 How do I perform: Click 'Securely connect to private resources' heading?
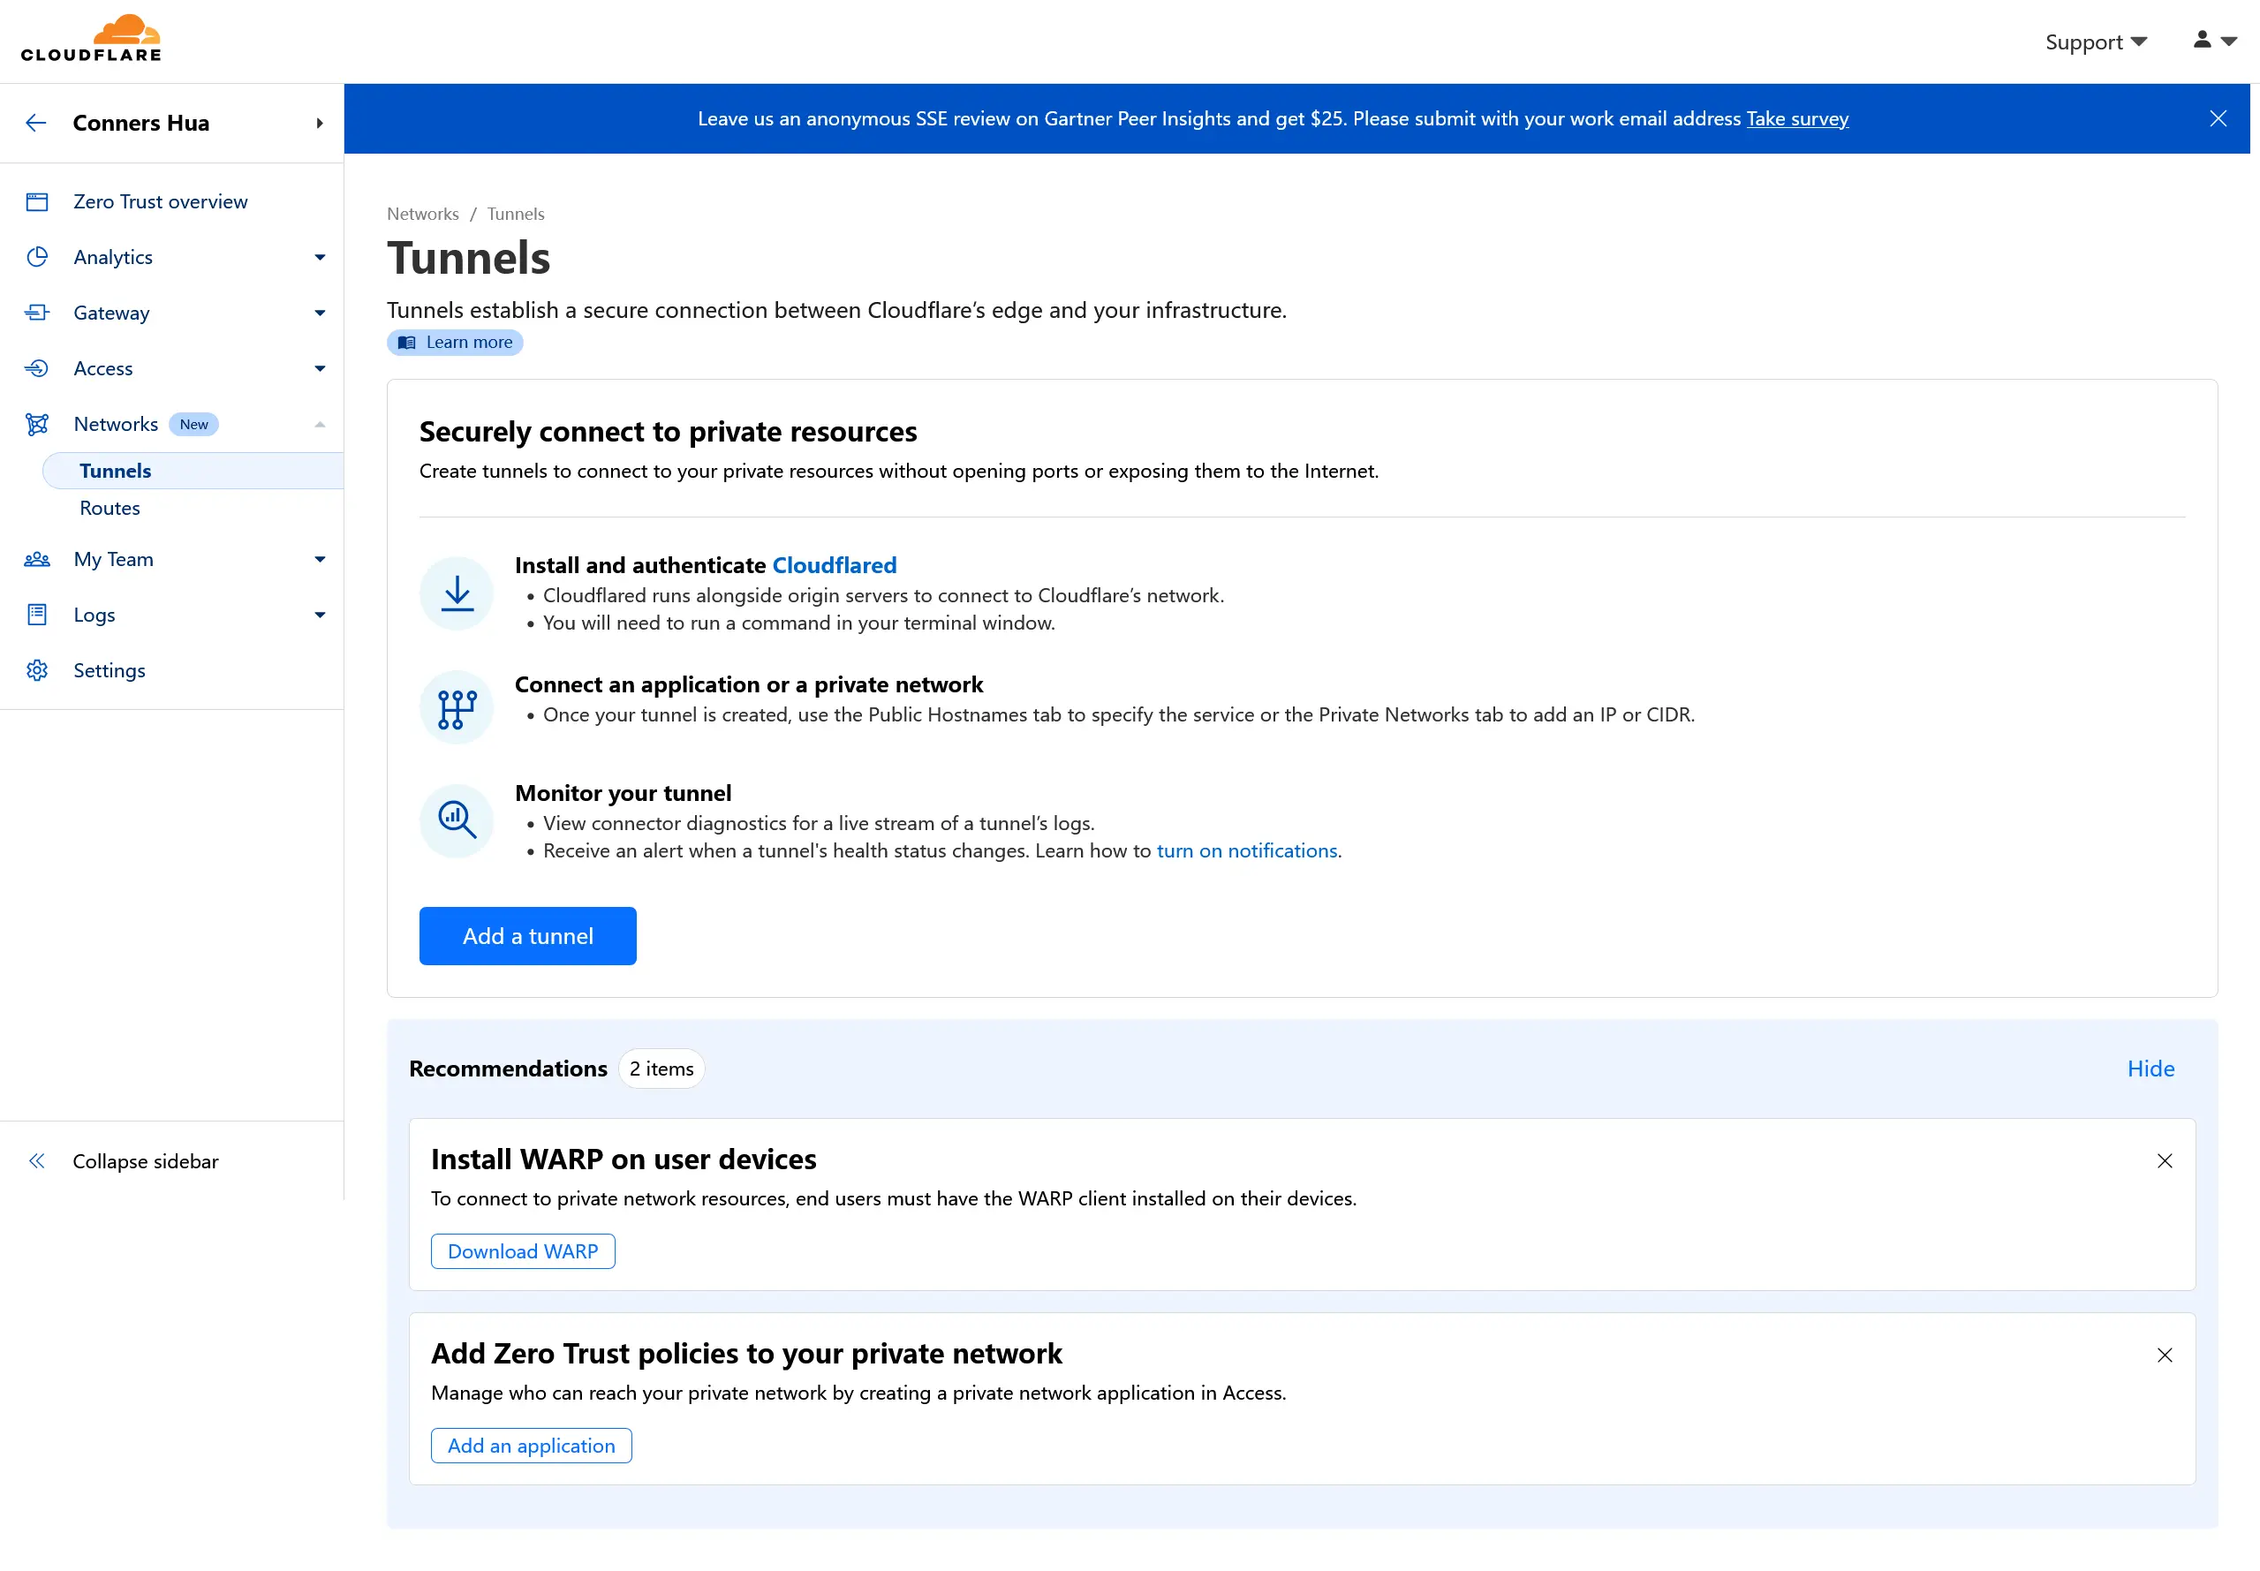pyautogui.click(x=669, y=431)
